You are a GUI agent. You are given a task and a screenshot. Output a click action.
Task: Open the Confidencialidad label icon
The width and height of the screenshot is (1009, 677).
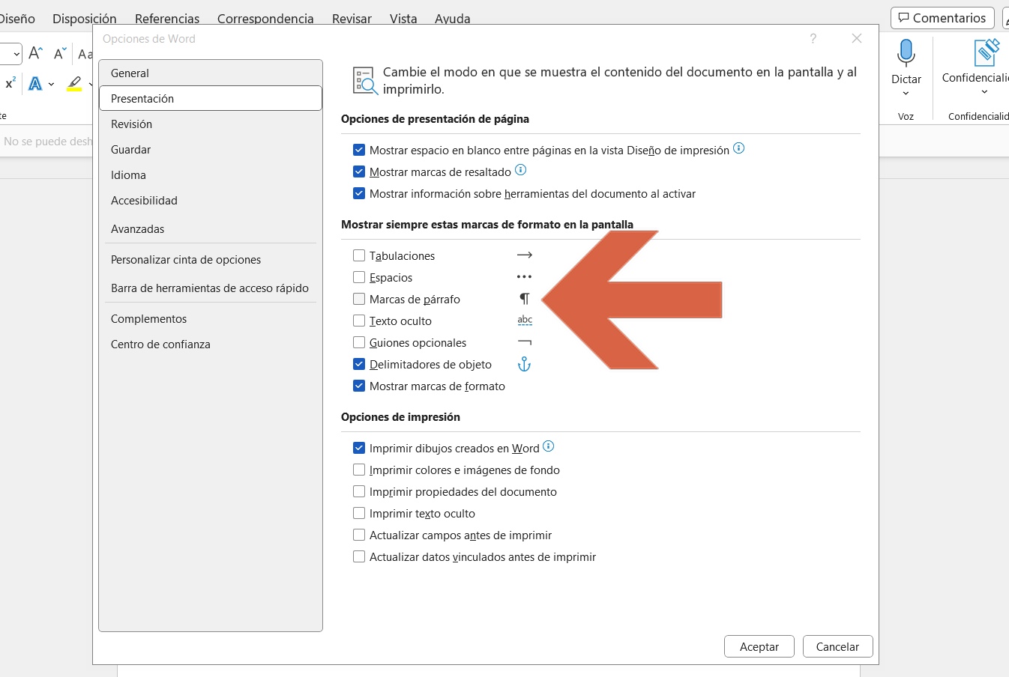tap(987, 52)
